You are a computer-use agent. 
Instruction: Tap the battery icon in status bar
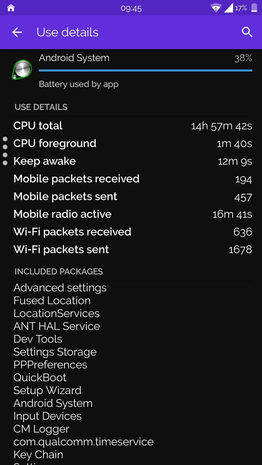click(x=254, y=8)
